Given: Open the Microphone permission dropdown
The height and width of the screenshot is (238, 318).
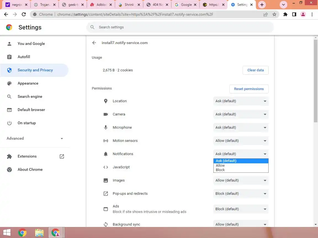Looking at the screenshot, I should (x=241, y=128).
